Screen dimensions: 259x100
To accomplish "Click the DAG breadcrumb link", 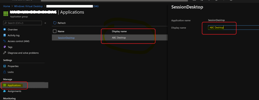I will (x=96, y=6).
